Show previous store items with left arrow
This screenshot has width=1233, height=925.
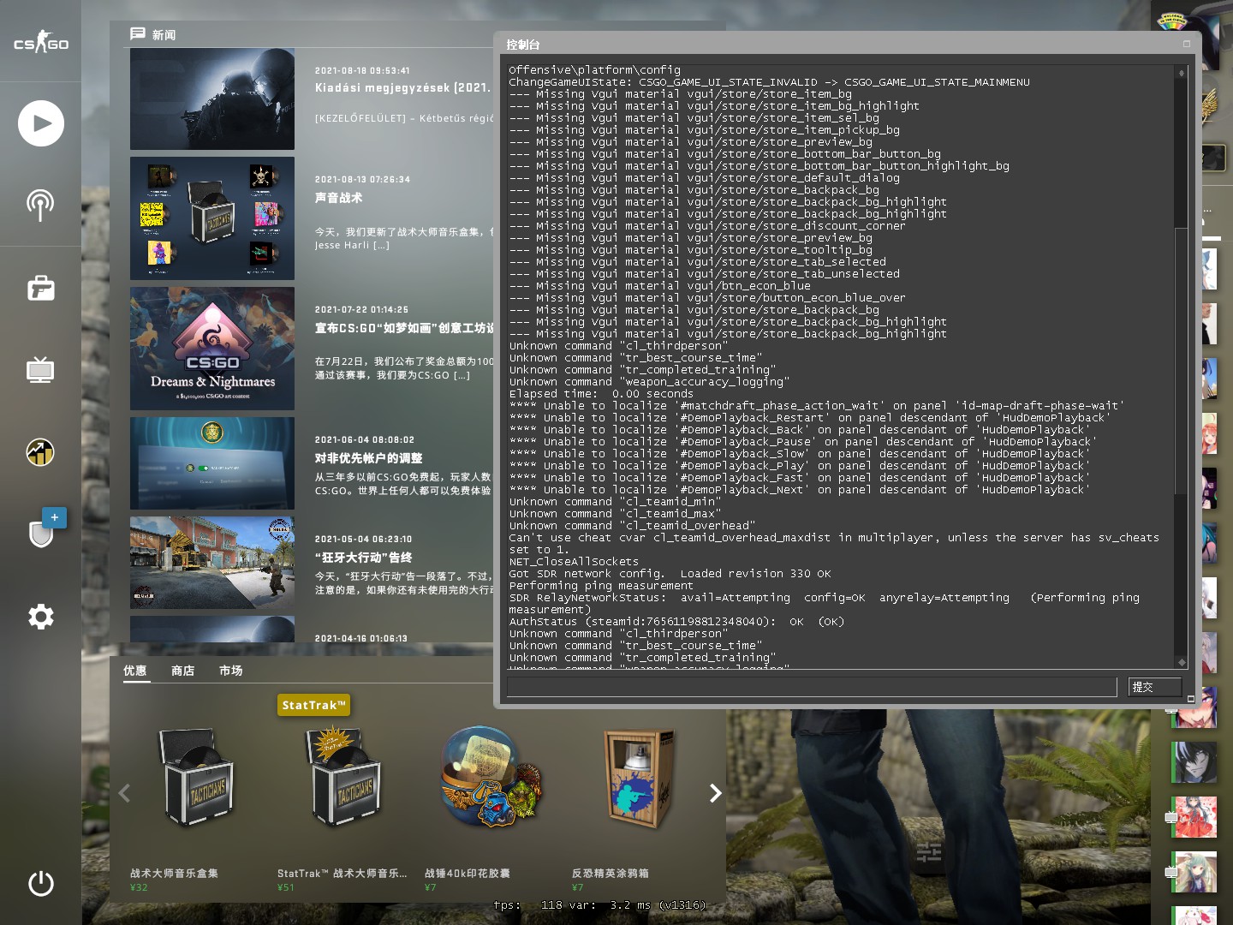[124, 793]
